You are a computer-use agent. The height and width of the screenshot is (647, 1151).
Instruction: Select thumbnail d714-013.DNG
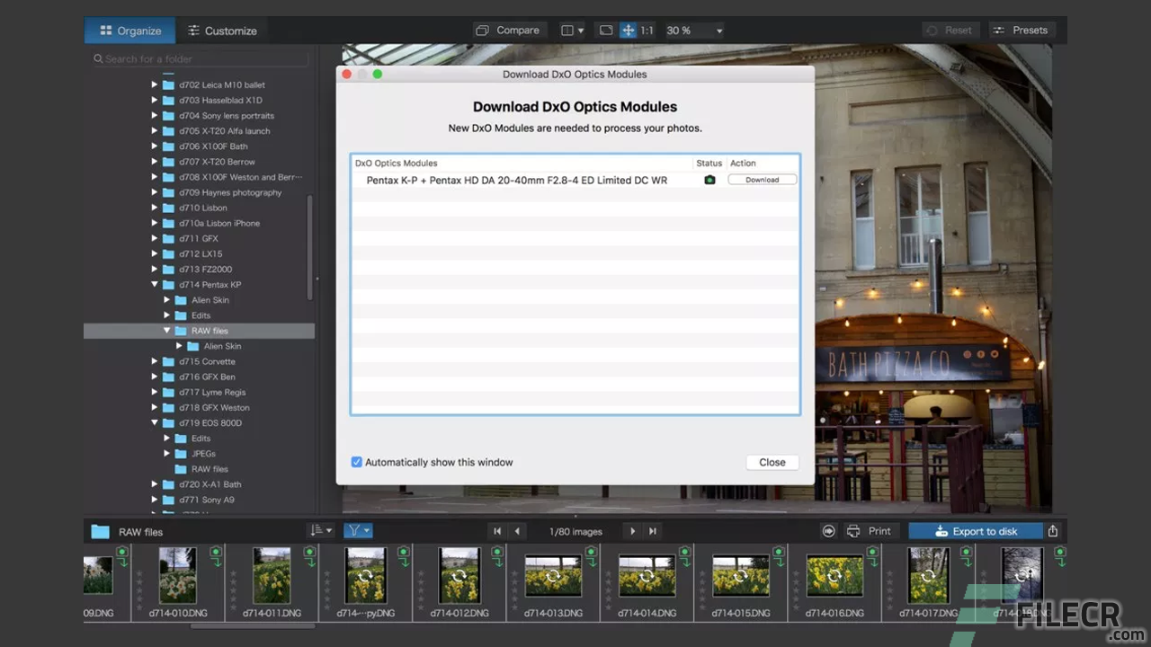click(553, 575)
